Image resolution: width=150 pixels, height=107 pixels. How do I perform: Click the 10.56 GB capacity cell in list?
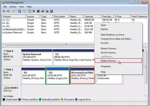(89, 26)
